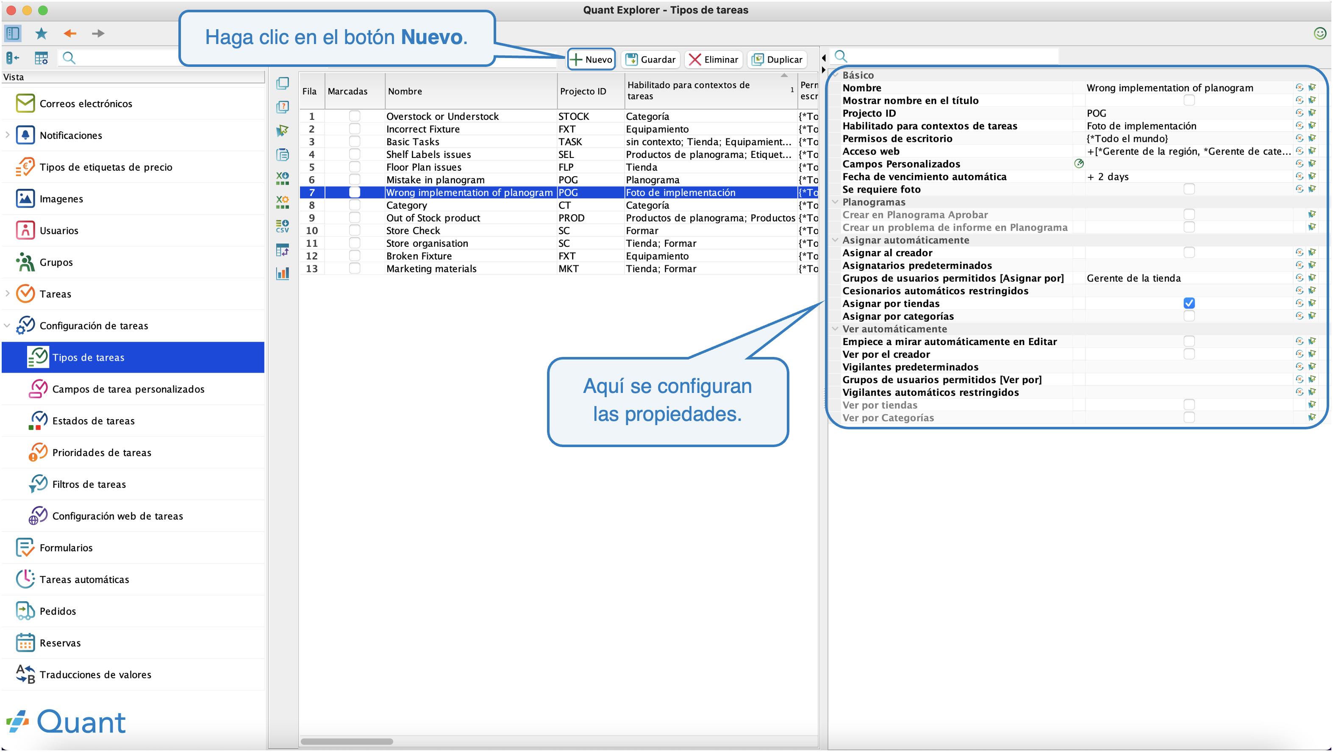Select the Store Check row
Screen dimensions: 1333x752
point(559,231)
